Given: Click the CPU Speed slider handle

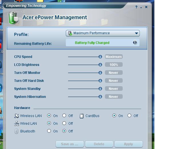Looking at the screenshot, I should pyautogui.click(x=100, y=57).
